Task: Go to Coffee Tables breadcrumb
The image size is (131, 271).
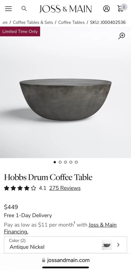Action: tap(71, 22)
